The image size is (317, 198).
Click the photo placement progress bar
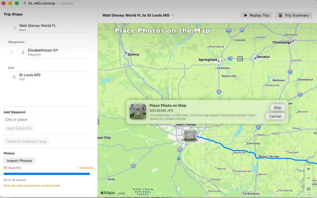coord(48,174)
